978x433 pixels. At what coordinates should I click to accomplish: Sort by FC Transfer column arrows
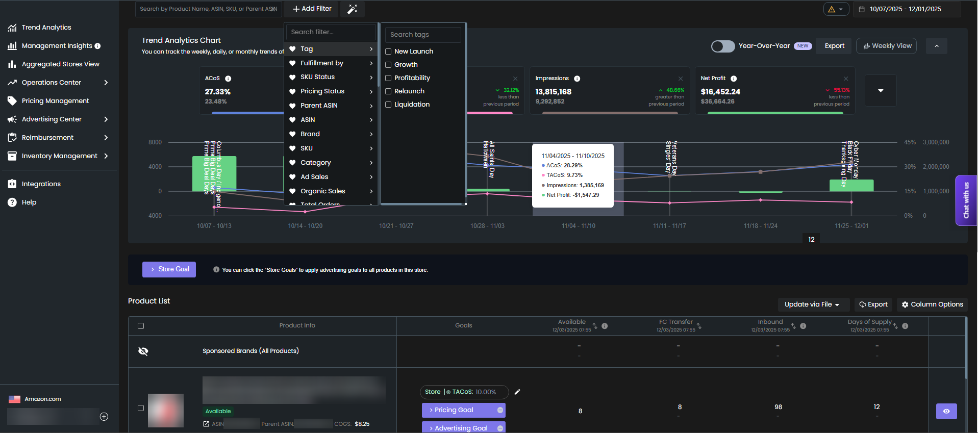point(699,326)
